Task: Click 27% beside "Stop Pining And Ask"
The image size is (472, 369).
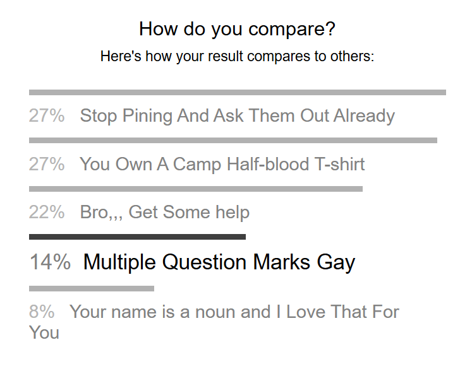Action: 47,116
